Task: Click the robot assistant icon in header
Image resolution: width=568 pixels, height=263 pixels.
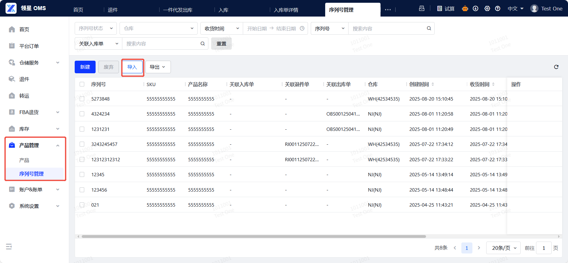Action: pos(465,9)
